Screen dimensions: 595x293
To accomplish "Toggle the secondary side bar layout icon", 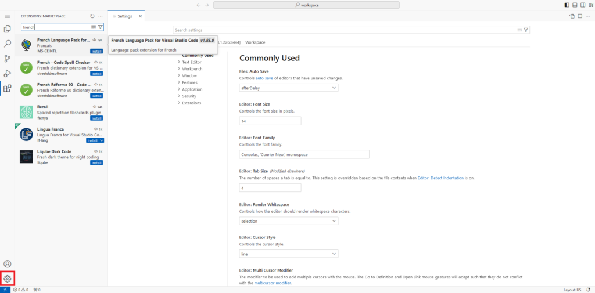I will pyautogui.click(x=583, y=5).
